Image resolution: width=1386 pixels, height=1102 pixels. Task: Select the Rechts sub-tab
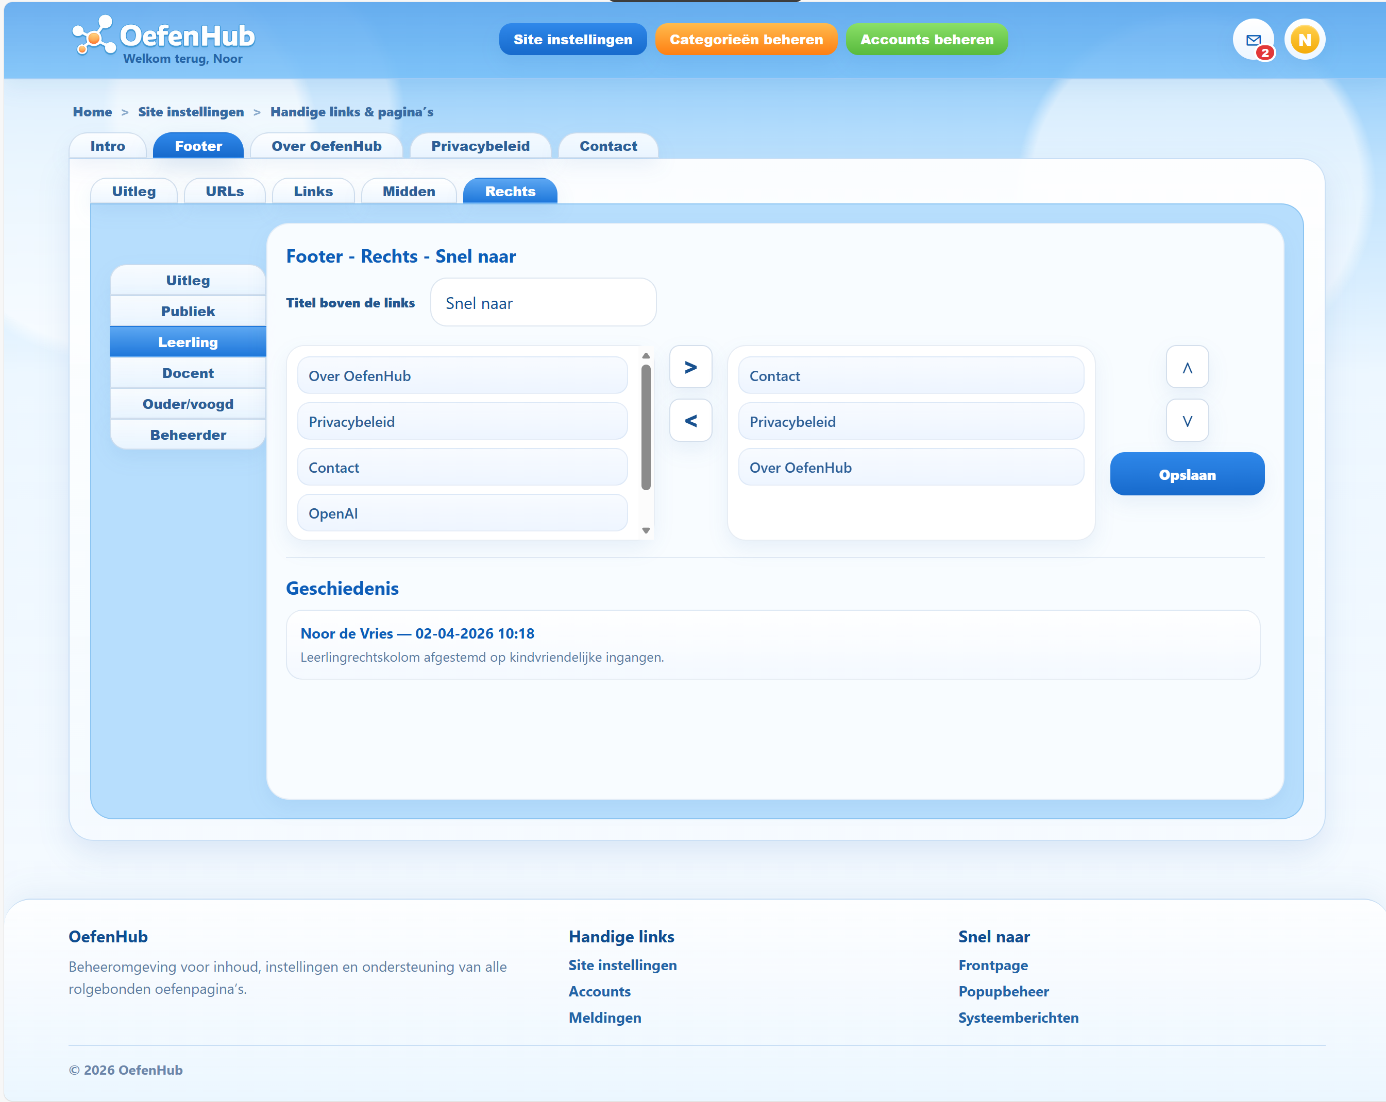click(x=510, y=191)
